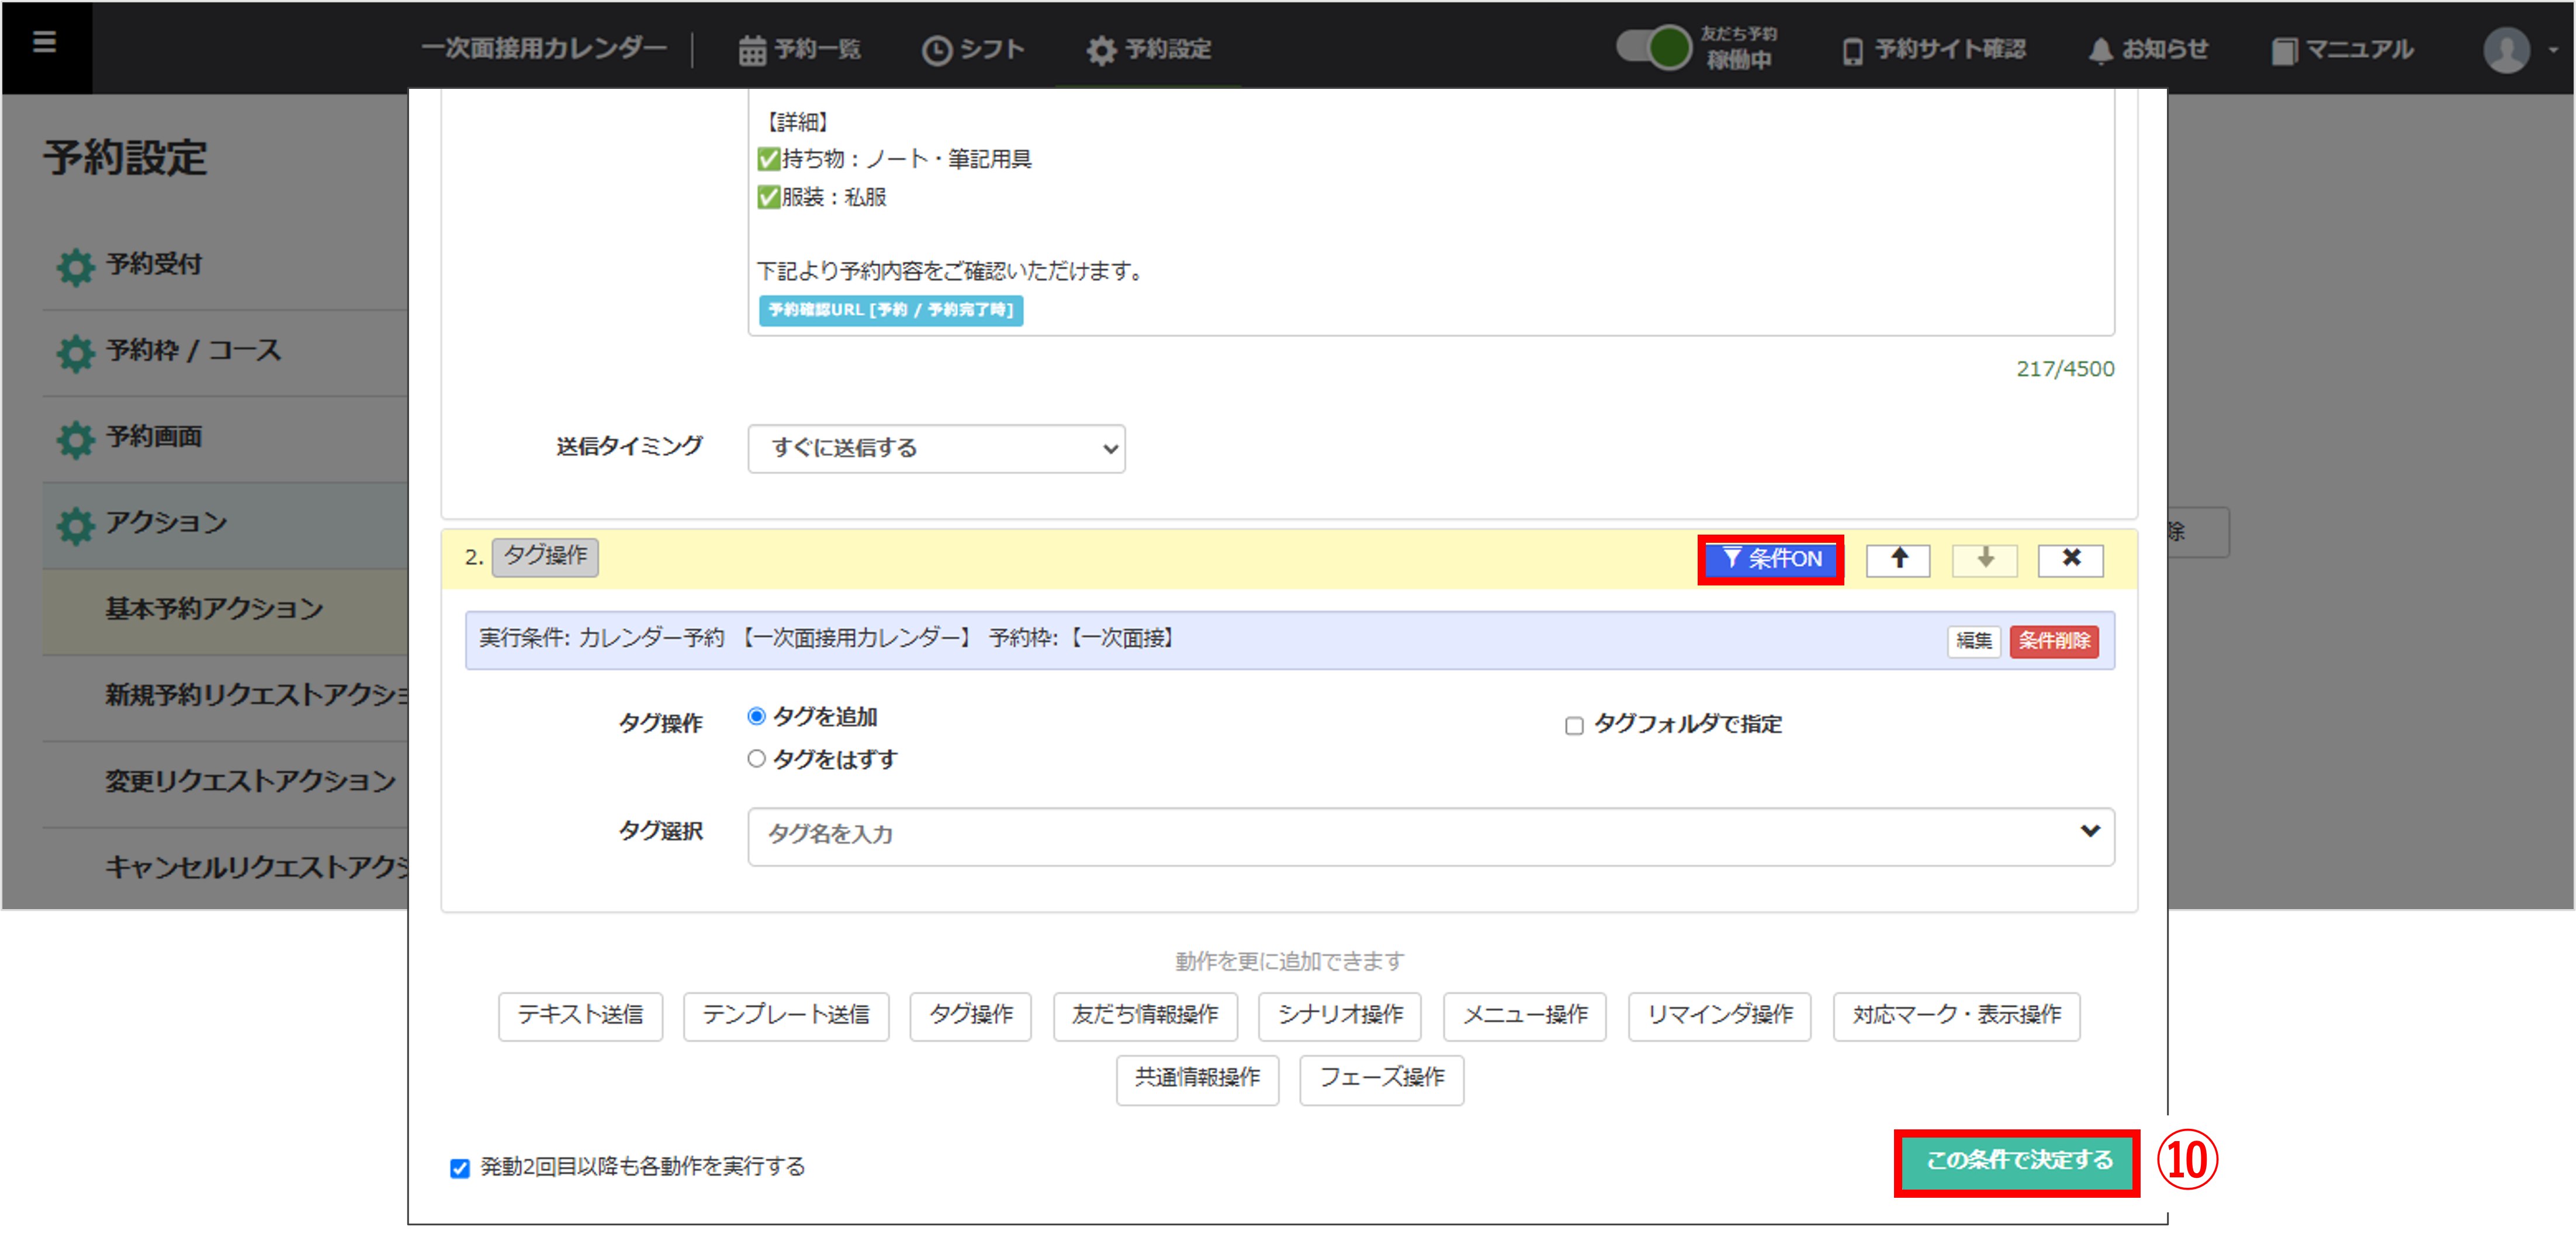Viewport: 2576px width, 1241px height.
Task: Click 編集 to edit the execution condition
Action: (x=1973, y=641)
